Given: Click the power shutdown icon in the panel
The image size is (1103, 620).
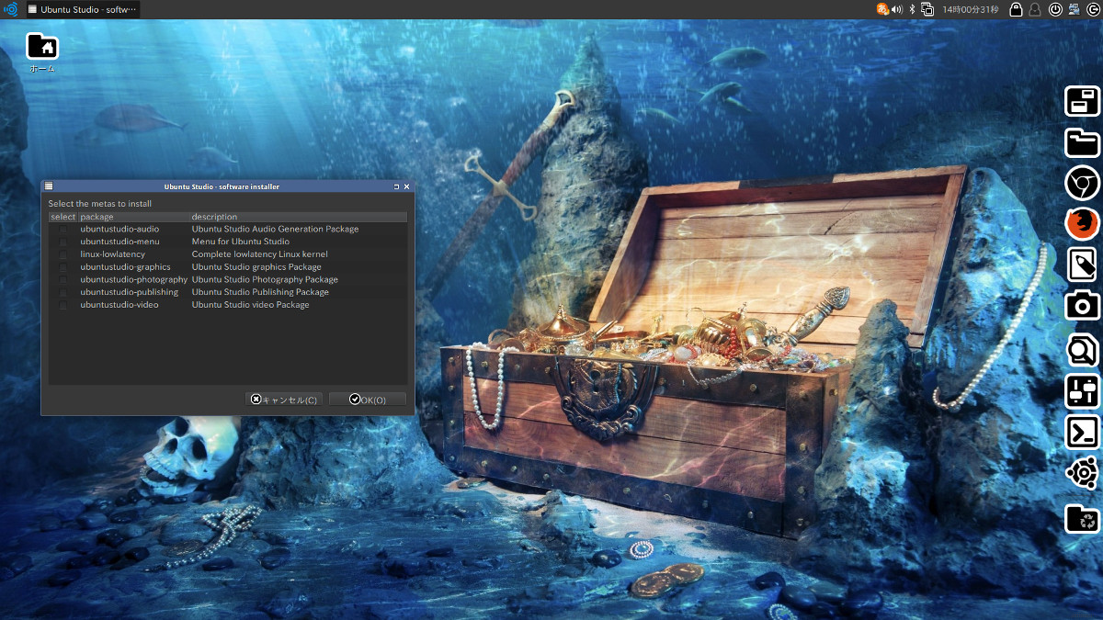Looking at the screenshot, I should pos(1055,9).
